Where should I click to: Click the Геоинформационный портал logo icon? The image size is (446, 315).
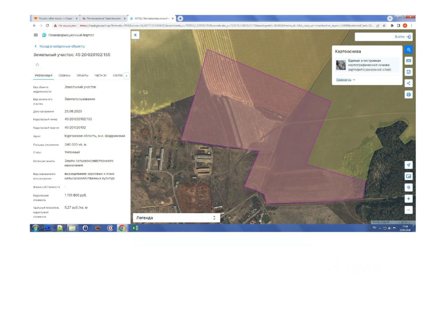coord(44,35)
